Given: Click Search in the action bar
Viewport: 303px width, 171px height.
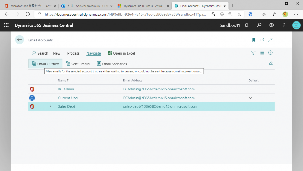Looking at the screenshot, I should click(40, 53).
